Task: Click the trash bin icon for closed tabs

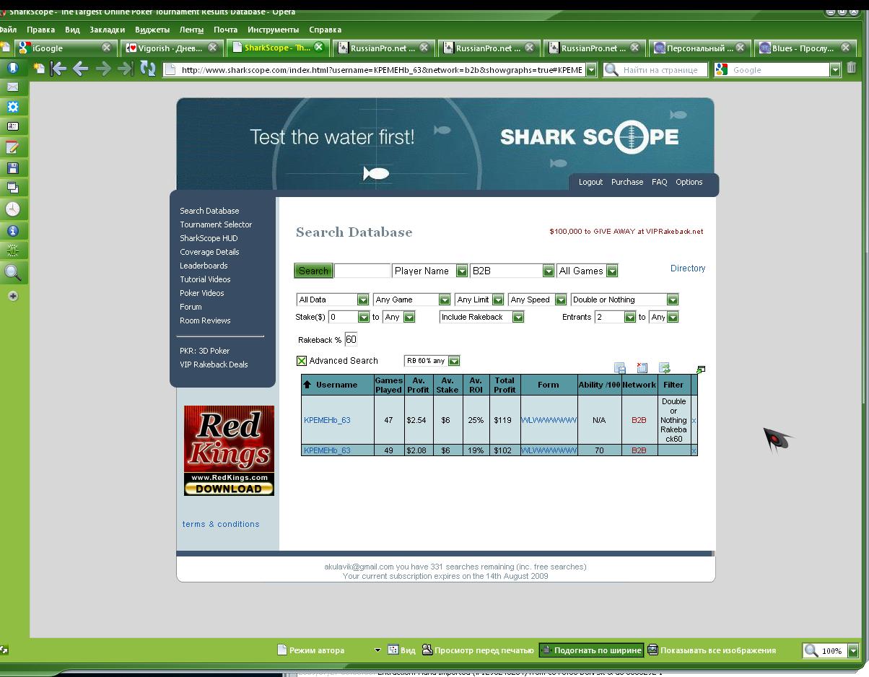Action: pyautogui.click(x=852, y=68)
